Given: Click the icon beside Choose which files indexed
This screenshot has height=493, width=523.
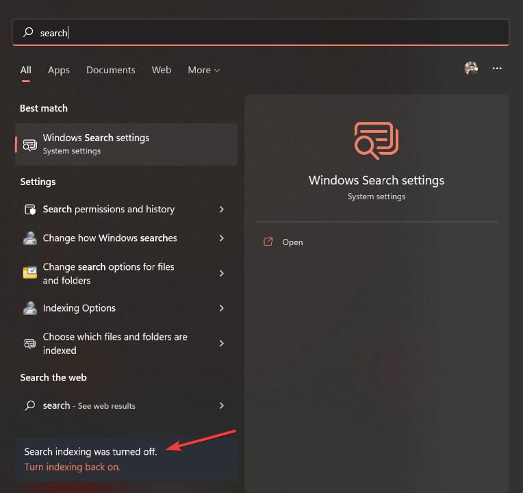Looking at the screenshot, I should (x=29, y=343).
